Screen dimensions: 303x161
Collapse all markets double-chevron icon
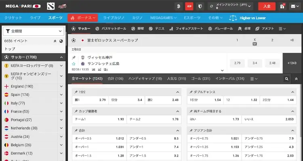(296, 78)
